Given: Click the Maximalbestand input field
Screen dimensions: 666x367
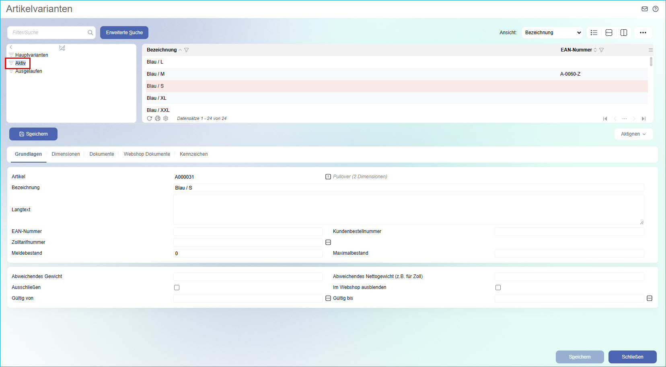Looking at the screenshot, I should pos(569,253).
